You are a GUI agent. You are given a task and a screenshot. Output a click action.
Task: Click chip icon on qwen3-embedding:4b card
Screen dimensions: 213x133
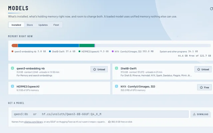pyautogui.click(x=13, y=68)
